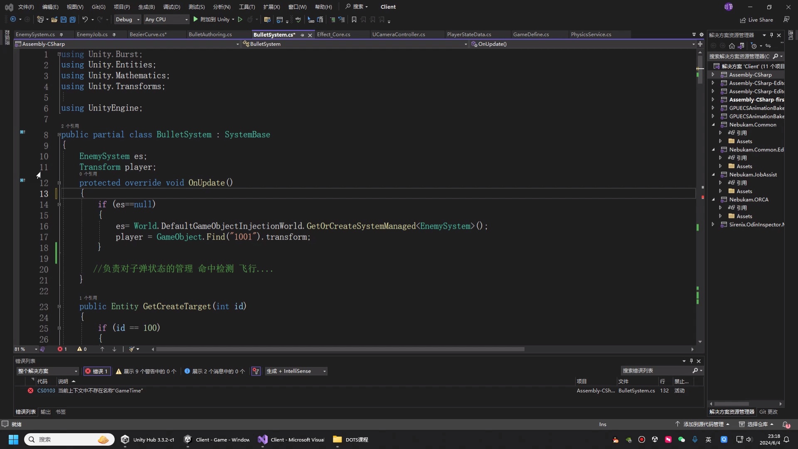This screenshot has height=449, width=798.
Task: Open the Debug configuration dropdown
Action: 127,20
